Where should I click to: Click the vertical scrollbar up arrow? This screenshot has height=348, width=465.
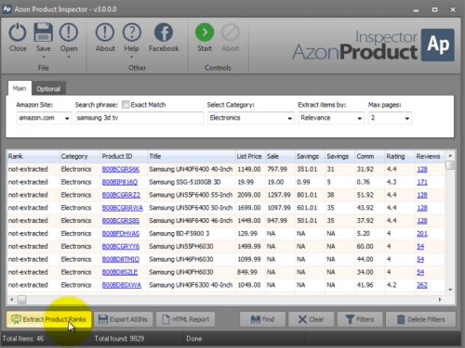tap(450, 156)
